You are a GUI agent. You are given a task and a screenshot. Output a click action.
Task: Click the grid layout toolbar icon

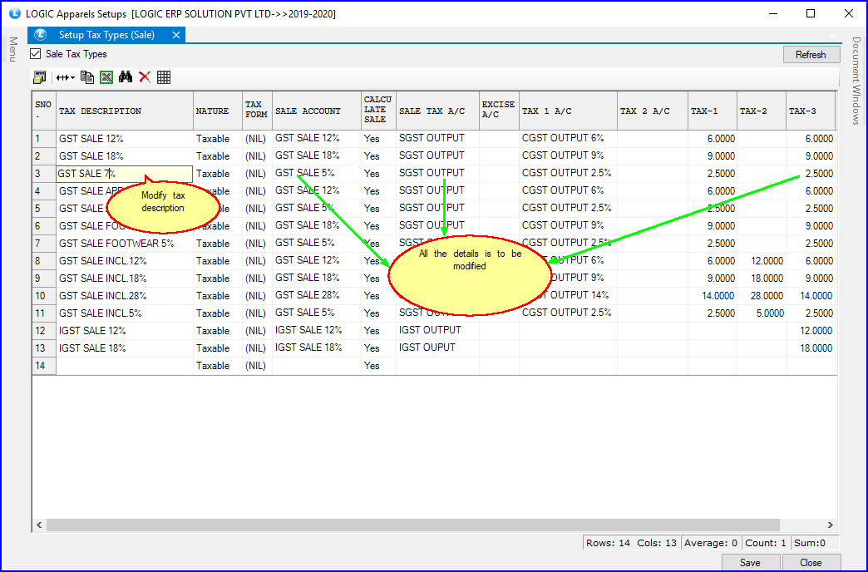point(164,77)
